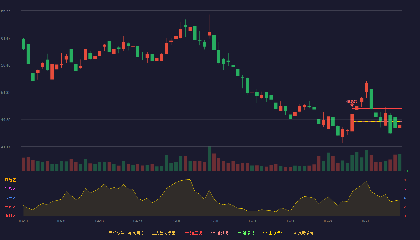
Task: Click the indicator scale value 60
Action: pos(406,189)
